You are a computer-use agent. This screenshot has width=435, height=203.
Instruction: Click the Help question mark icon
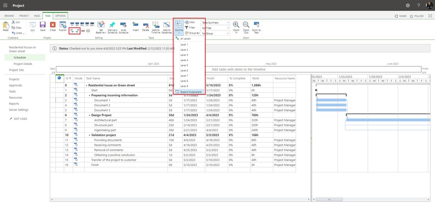click(x=419, y=5)
